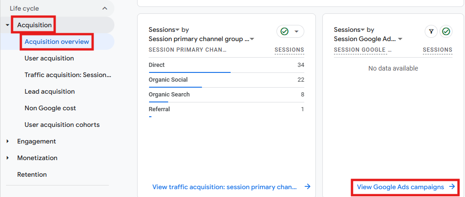The width and height of the screenshot is (465, 197).
Task: Follow View traffic acquisition link
Action: [225, 187]
